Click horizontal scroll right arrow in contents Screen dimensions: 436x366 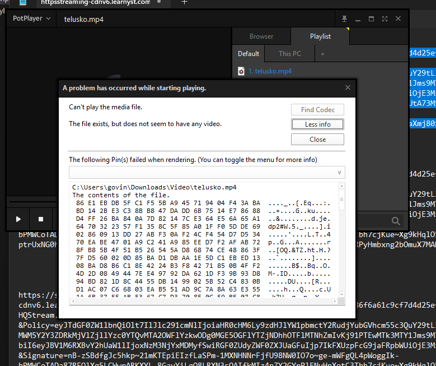(x=335, y=301)
